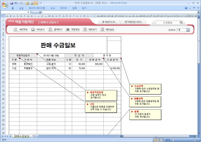Open the 엑셀지식 IN link
The height and width of the screenshot is (142, 201).
pos(108,22)
